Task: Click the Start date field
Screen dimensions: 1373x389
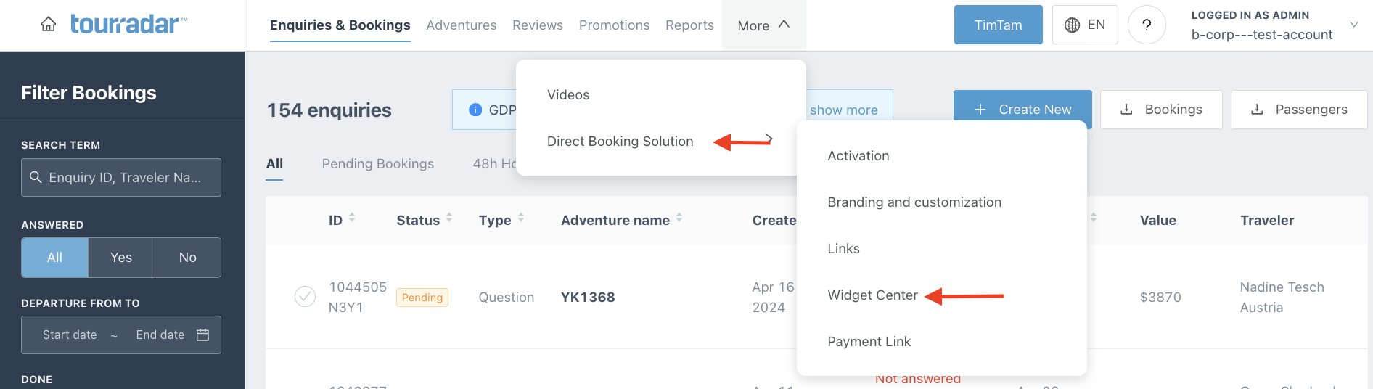Action: [x=70, y=335]
